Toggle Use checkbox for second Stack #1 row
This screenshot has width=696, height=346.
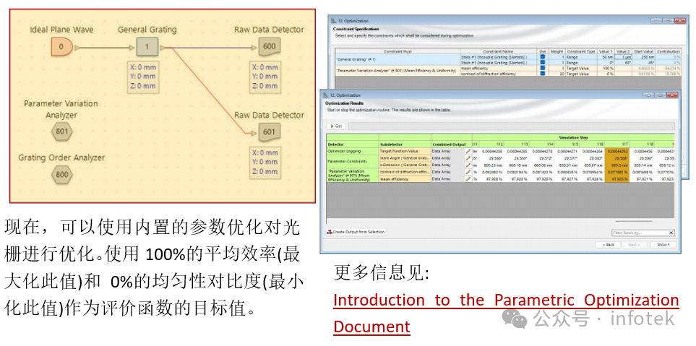[543, 63]
